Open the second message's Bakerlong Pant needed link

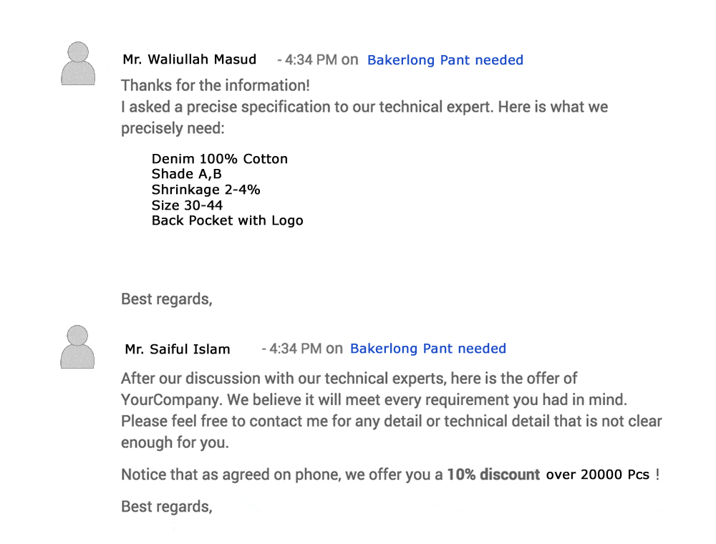tap(427, 349)
